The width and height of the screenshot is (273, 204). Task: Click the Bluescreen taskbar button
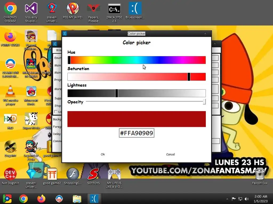(94, 199)
